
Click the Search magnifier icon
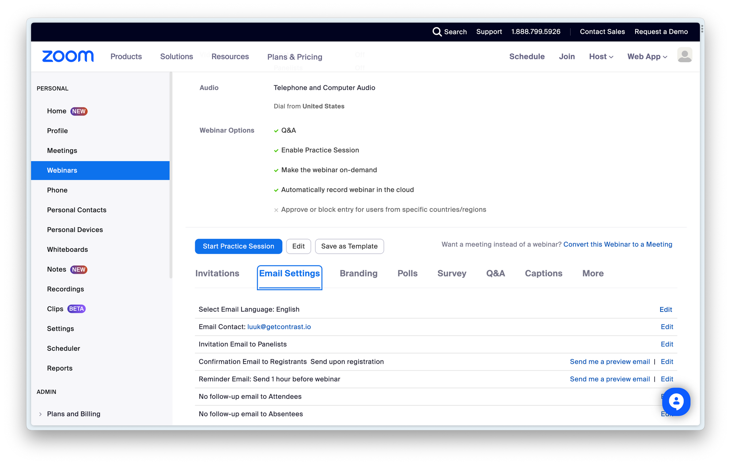pos(437,32)
